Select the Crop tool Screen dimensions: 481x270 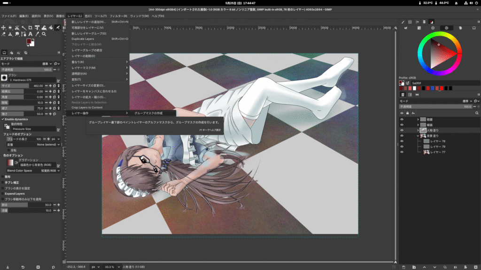(31, 28)
